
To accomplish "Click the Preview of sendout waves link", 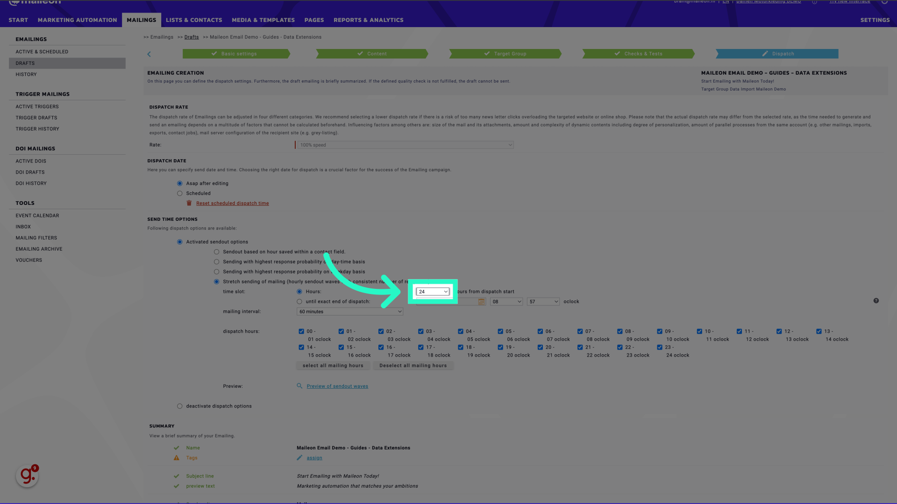I will pyautogui.click(x=338, y=386).
